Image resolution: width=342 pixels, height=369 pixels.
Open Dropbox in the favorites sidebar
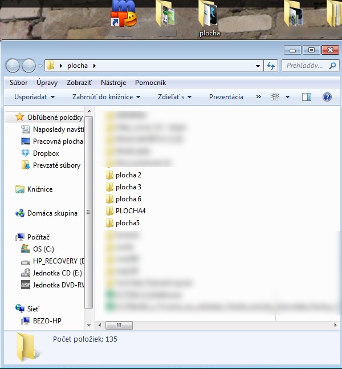pos(46,153)
